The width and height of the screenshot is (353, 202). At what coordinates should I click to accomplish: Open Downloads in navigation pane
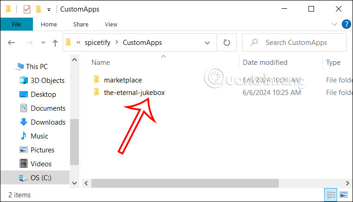click(x=48, y=122)
